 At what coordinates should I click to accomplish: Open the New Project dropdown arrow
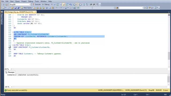point(6,8)
